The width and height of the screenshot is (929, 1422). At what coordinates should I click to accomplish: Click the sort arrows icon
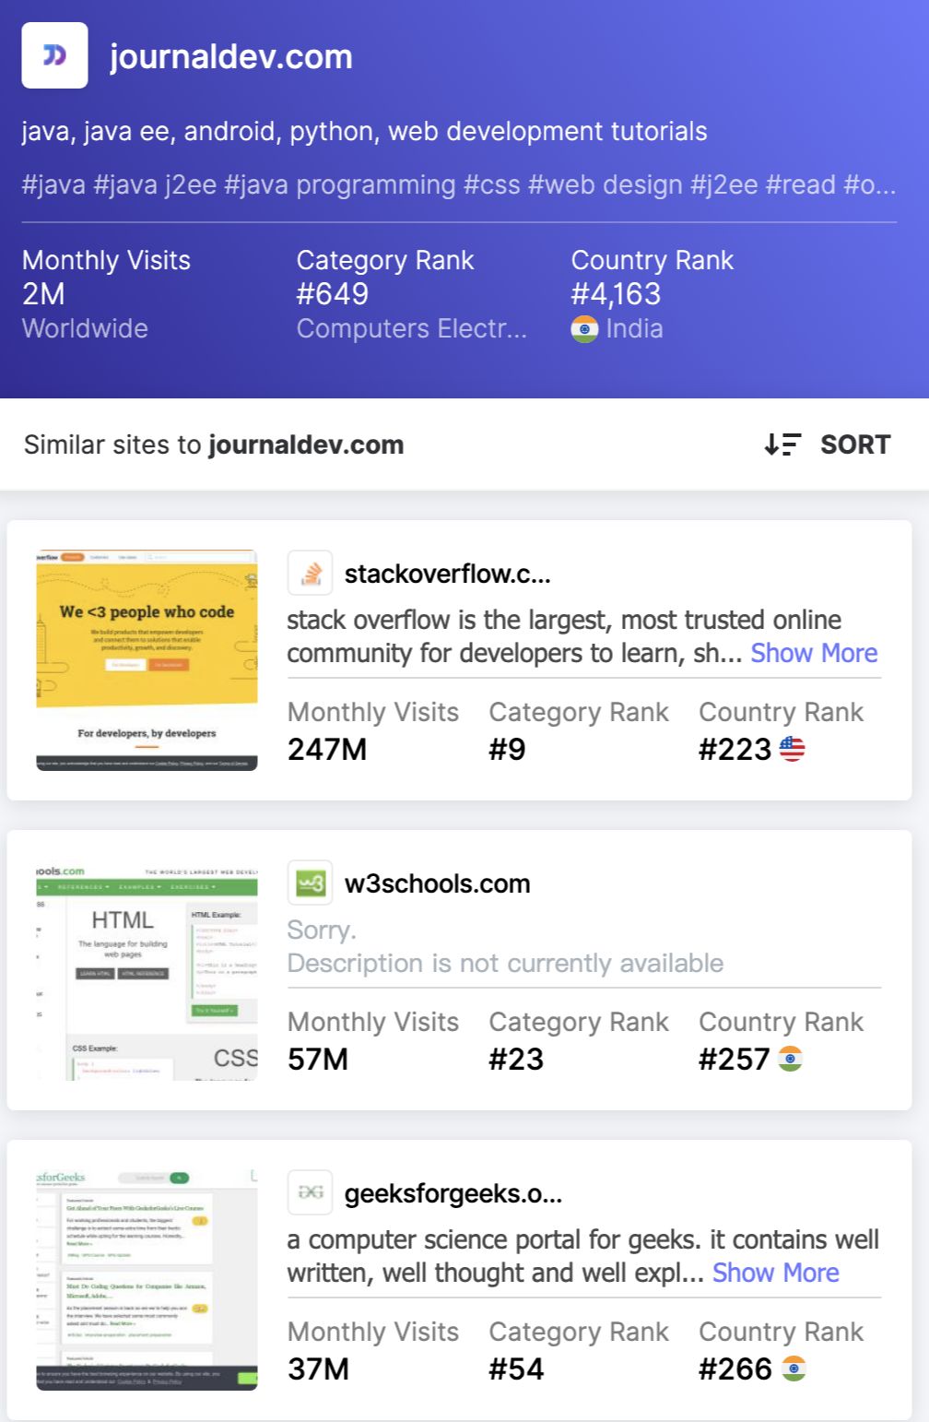tap(782, 444)
